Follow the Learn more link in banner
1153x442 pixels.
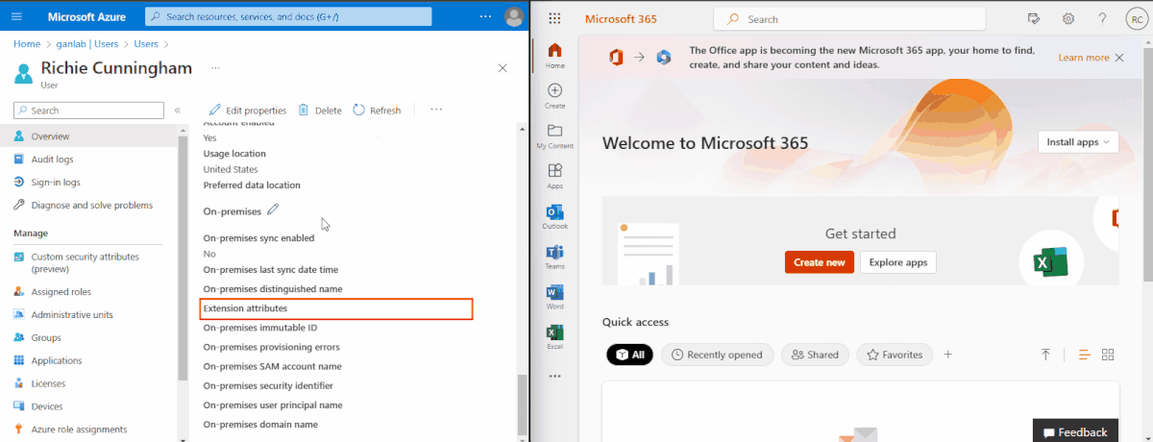1083,58
